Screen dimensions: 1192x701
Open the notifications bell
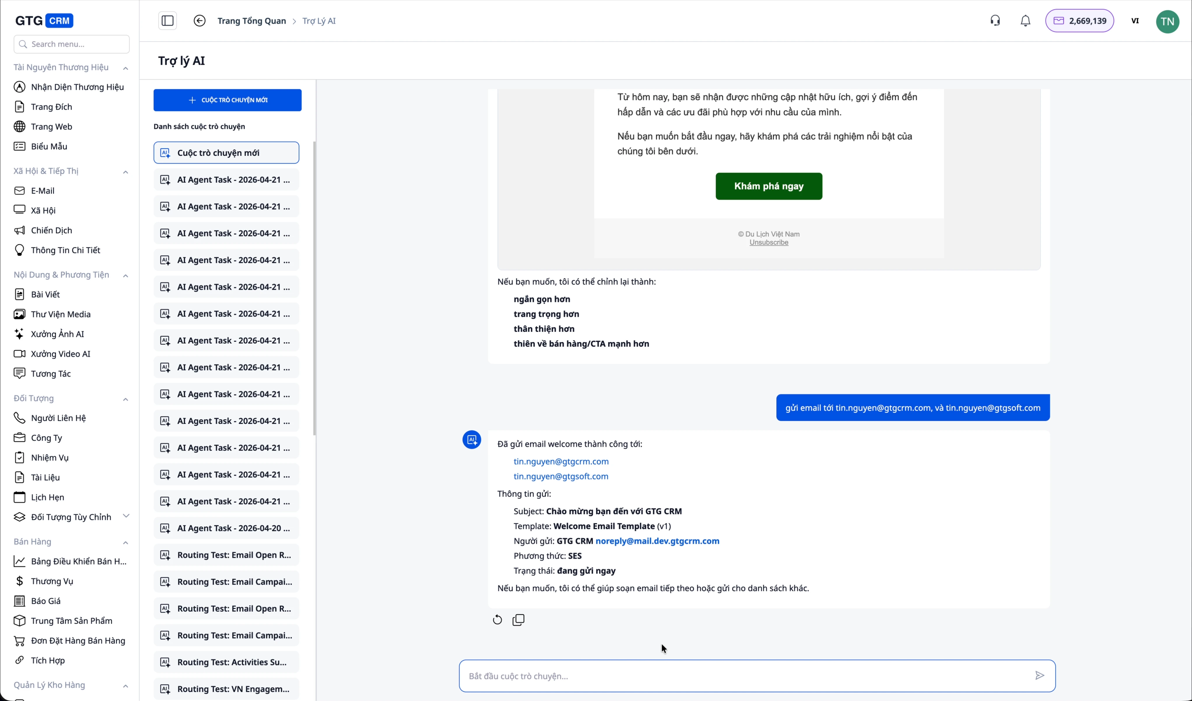[x=1026, y=21]
